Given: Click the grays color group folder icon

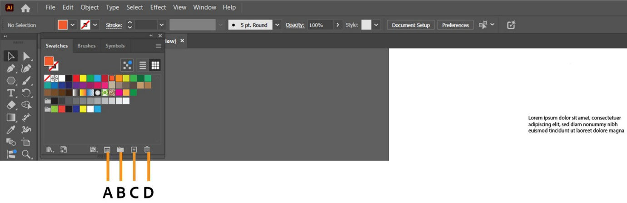Looking at the screenshot, I should coord(47,100).
